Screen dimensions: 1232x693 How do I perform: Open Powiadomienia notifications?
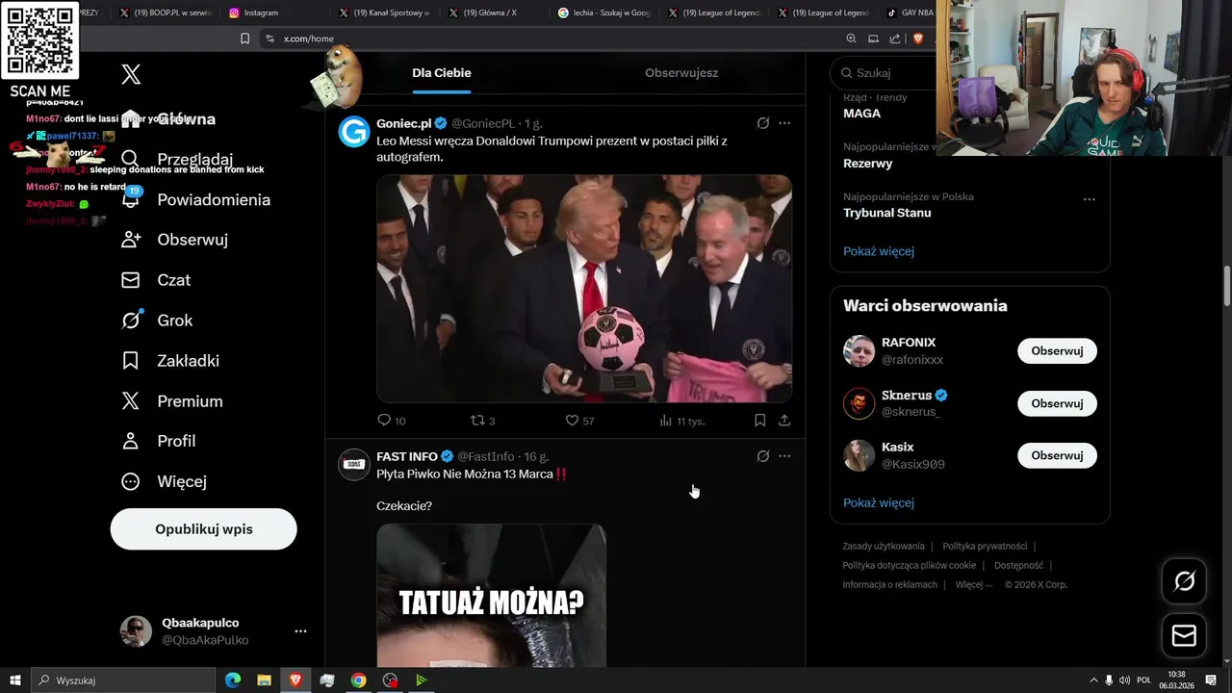coord(195,200)
